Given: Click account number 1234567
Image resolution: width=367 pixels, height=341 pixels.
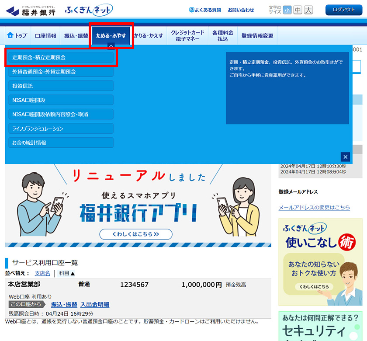Looking at the screenshot, I should click(x=135, y=285).
